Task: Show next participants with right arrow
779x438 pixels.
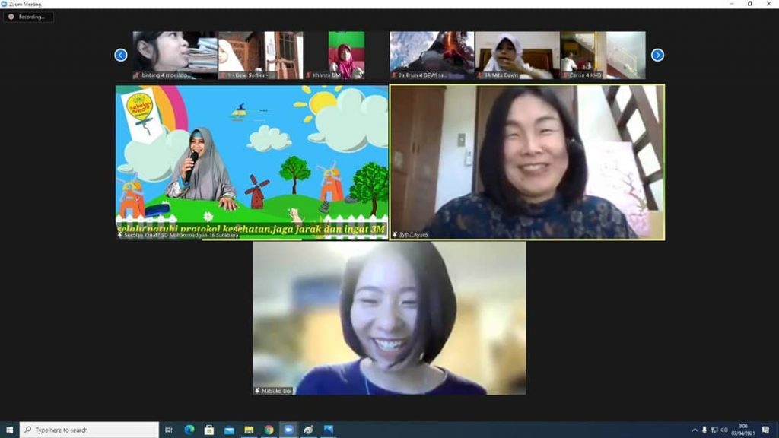Action: click(657, 55)
